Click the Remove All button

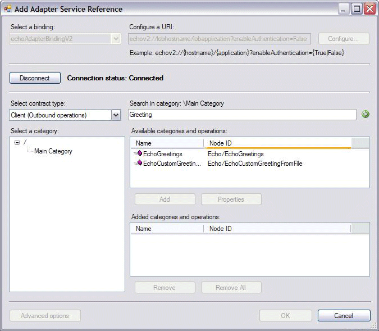tap(231, 288)
